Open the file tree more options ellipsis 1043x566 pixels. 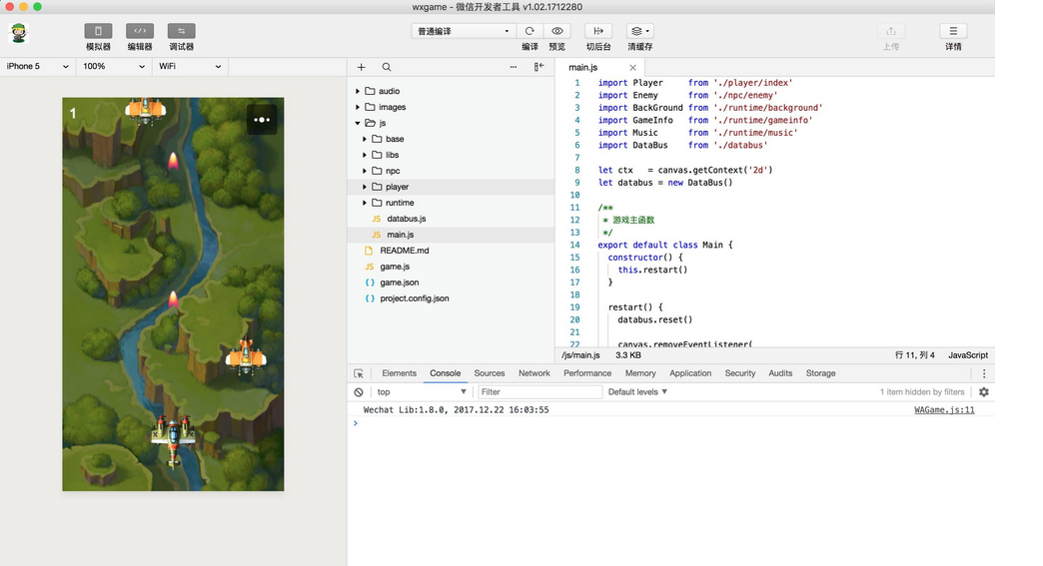click(514, 67)
